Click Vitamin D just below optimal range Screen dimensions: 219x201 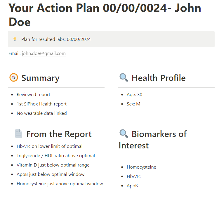53,165
